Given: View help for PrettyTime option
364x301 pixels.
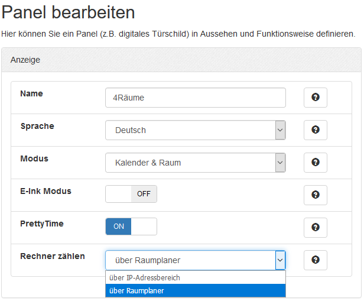Looking at the screenshot, I should click(315, 227).
